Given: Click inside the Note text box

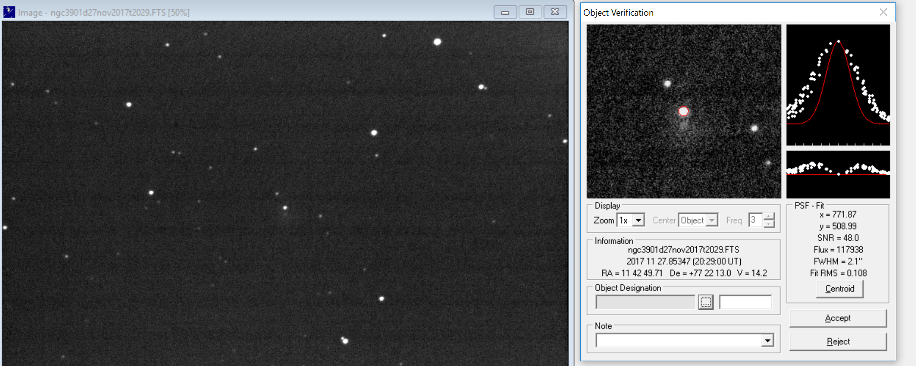Looking at the screenshot, I should coord(679,341).
